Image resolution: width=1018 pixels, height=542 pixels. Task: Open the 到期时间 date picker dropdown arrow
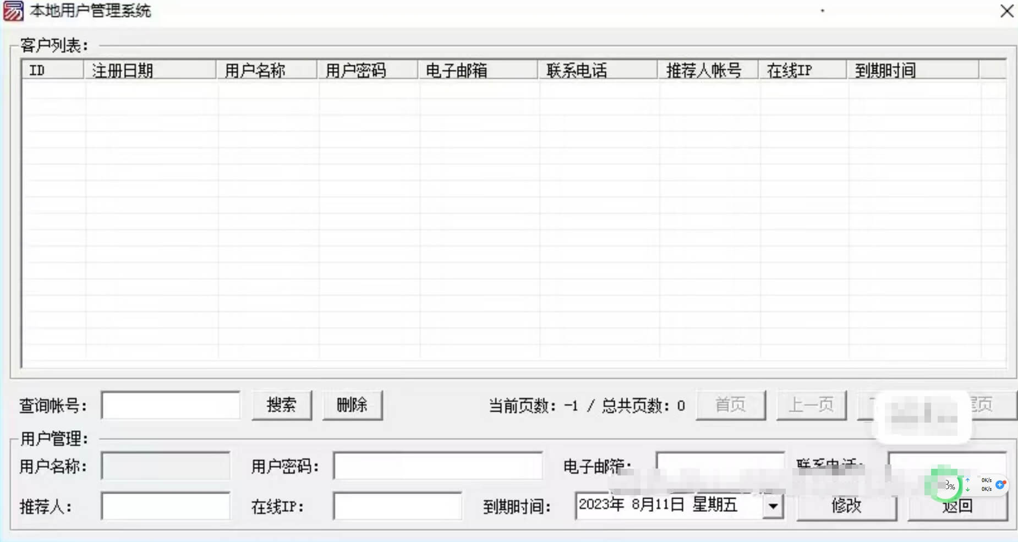[x=773, y=506]
